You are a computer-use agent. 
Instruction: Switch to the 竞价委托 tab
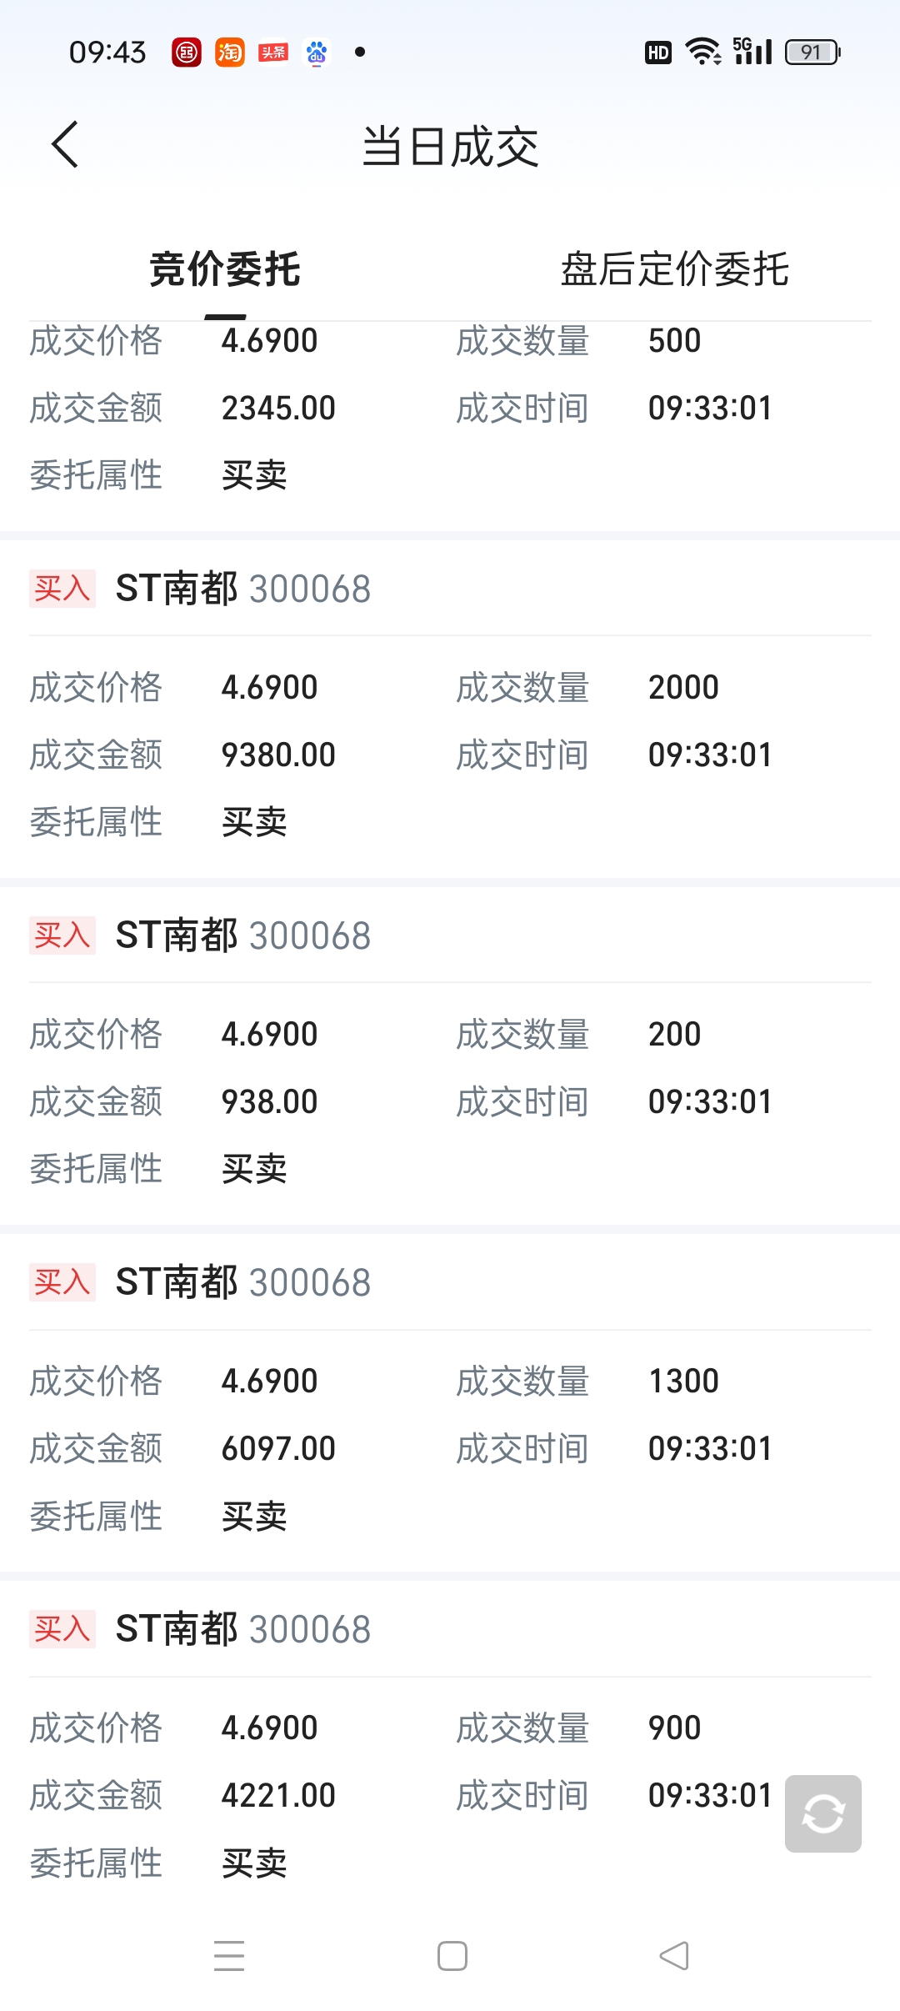(x=225, y=269)
